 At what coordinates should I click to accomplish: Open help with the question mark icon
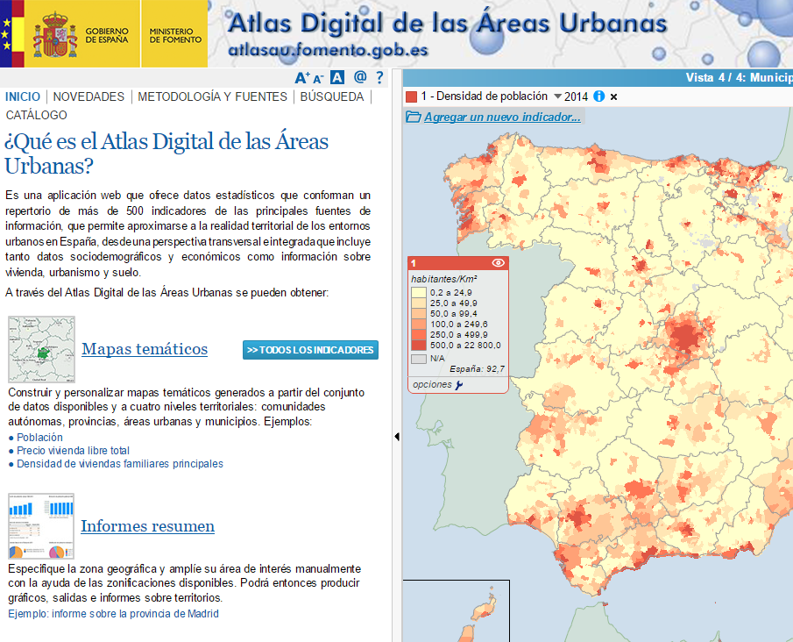click(379, 77)
